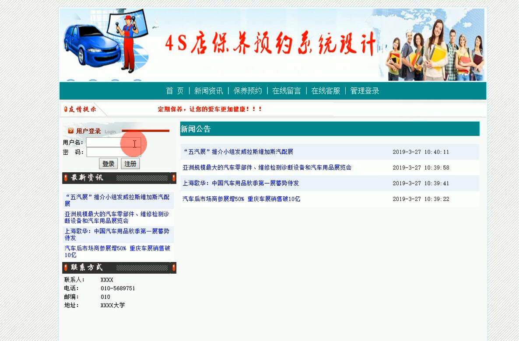Image resolution: width=519 pixels, height=341 pixels.
Task: Click 上海歌华 link under 最新资讯 sidebar
Action: [117, 234]
